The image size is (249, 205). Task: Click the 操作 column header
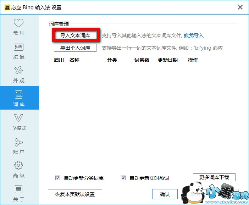click(193, 60)
